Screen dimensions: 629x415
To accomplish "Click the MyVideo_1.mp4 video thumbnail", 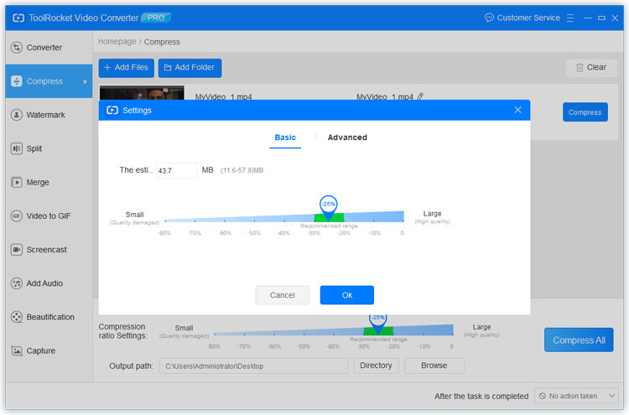I will pos(142,92).
